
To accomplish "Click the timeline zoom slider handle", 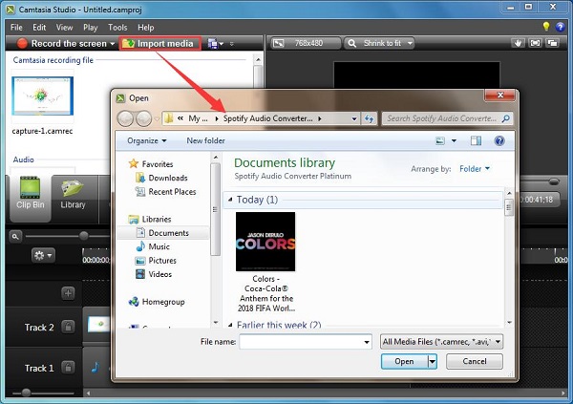I will 84,236.
